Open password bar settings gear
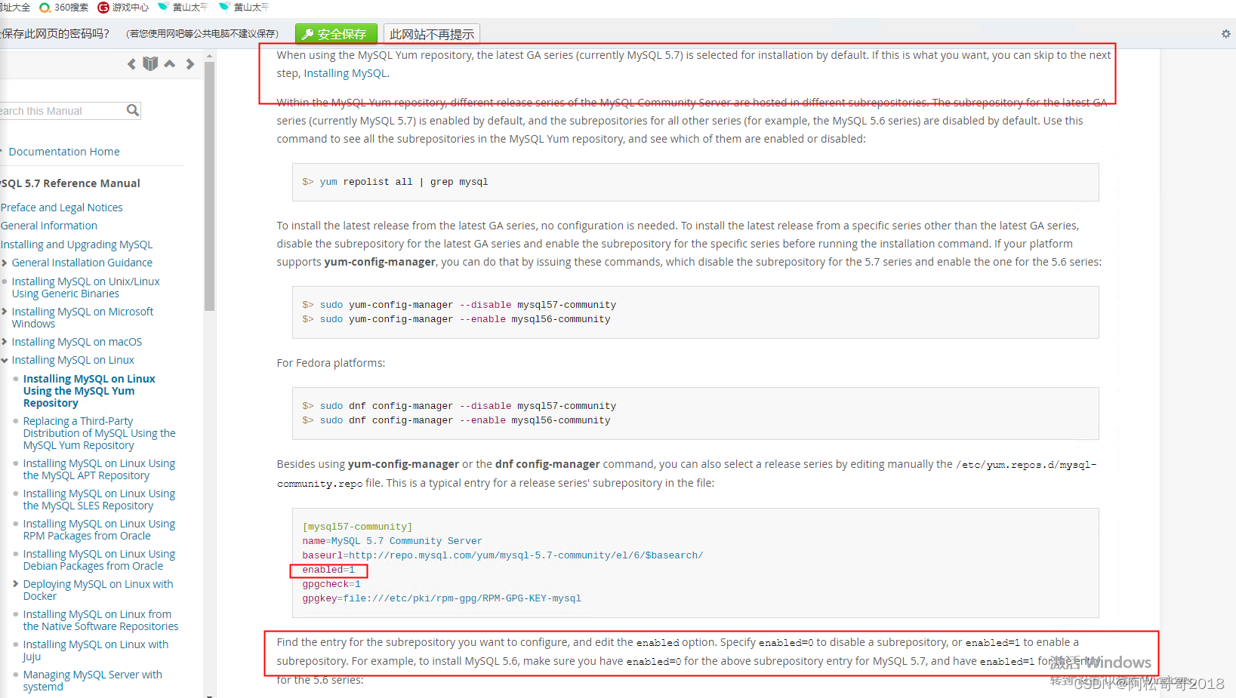Screen dimensions: 1236x698 (x=1225, y=34)
